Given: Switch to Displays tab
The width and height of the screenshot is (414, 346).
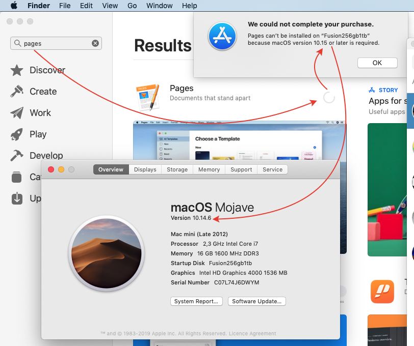Looking at the screenshot, I should [145, 169].
